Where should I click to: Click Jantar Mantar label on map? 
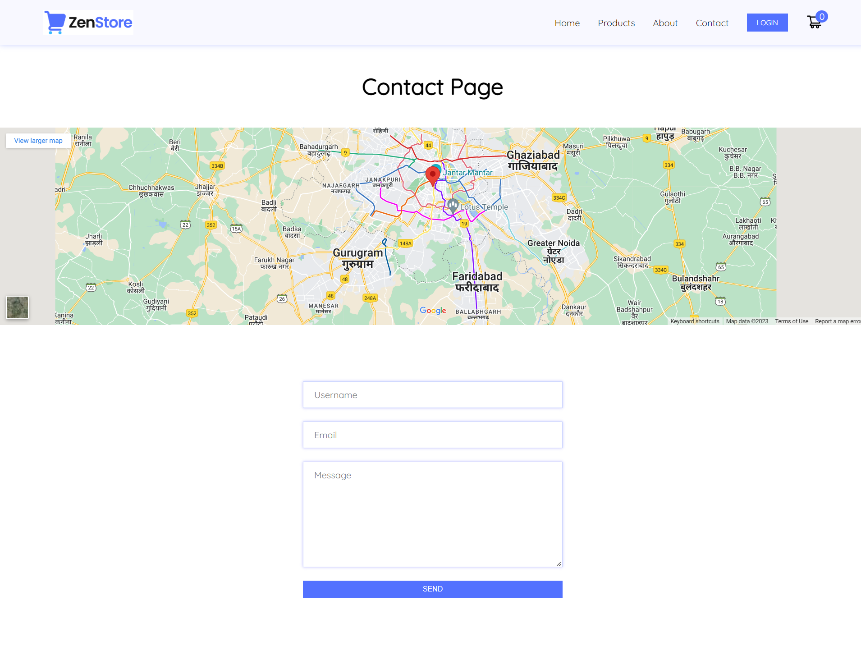pyautogui.click(x=467, y=173)
